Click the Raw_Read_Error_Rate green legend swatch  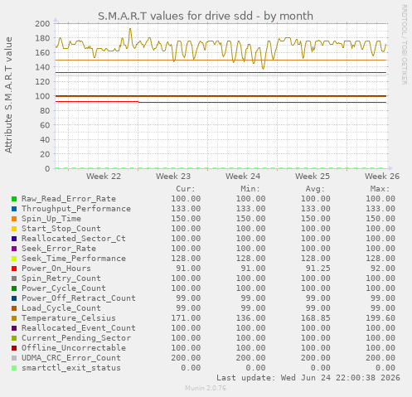coord(14,199)
